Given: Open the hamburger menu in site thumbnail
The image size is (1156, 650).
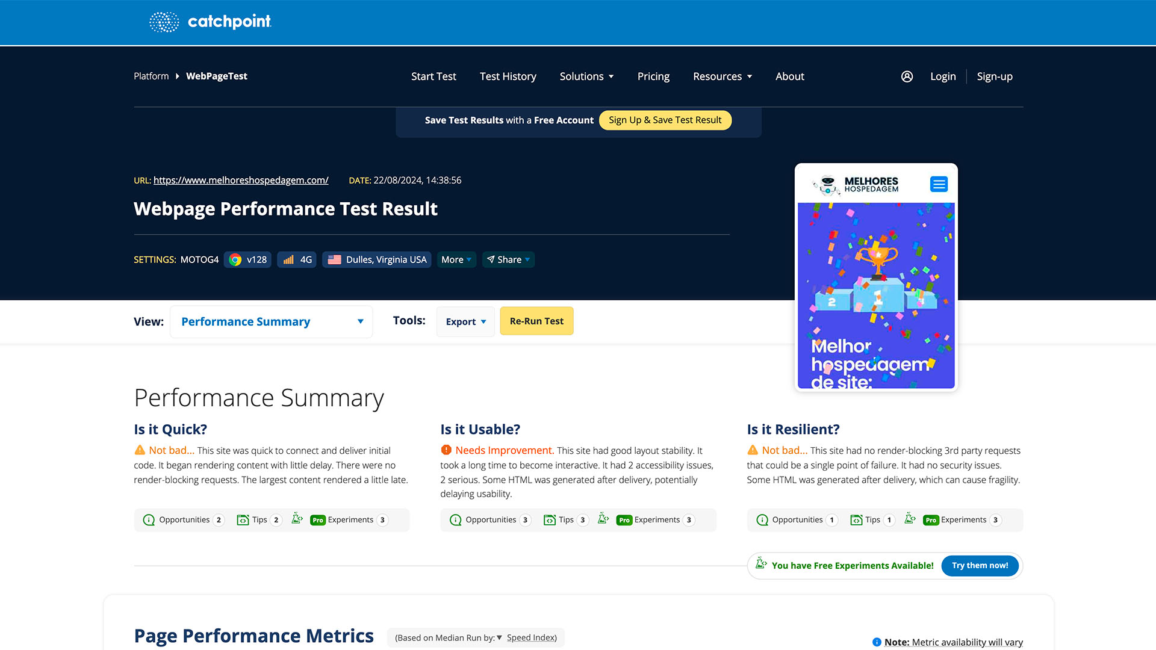Looking at the screenshot, I should point(939,184).
